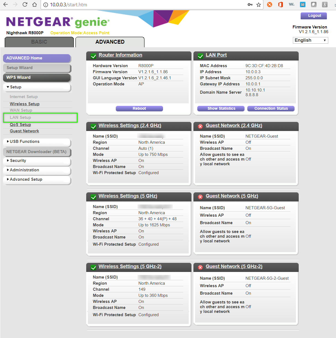The height and width of the screenshot is (338, 336).
Task: Click the red X icon beside Guest Network (2.4 GHz)
Action: [200, 126]
